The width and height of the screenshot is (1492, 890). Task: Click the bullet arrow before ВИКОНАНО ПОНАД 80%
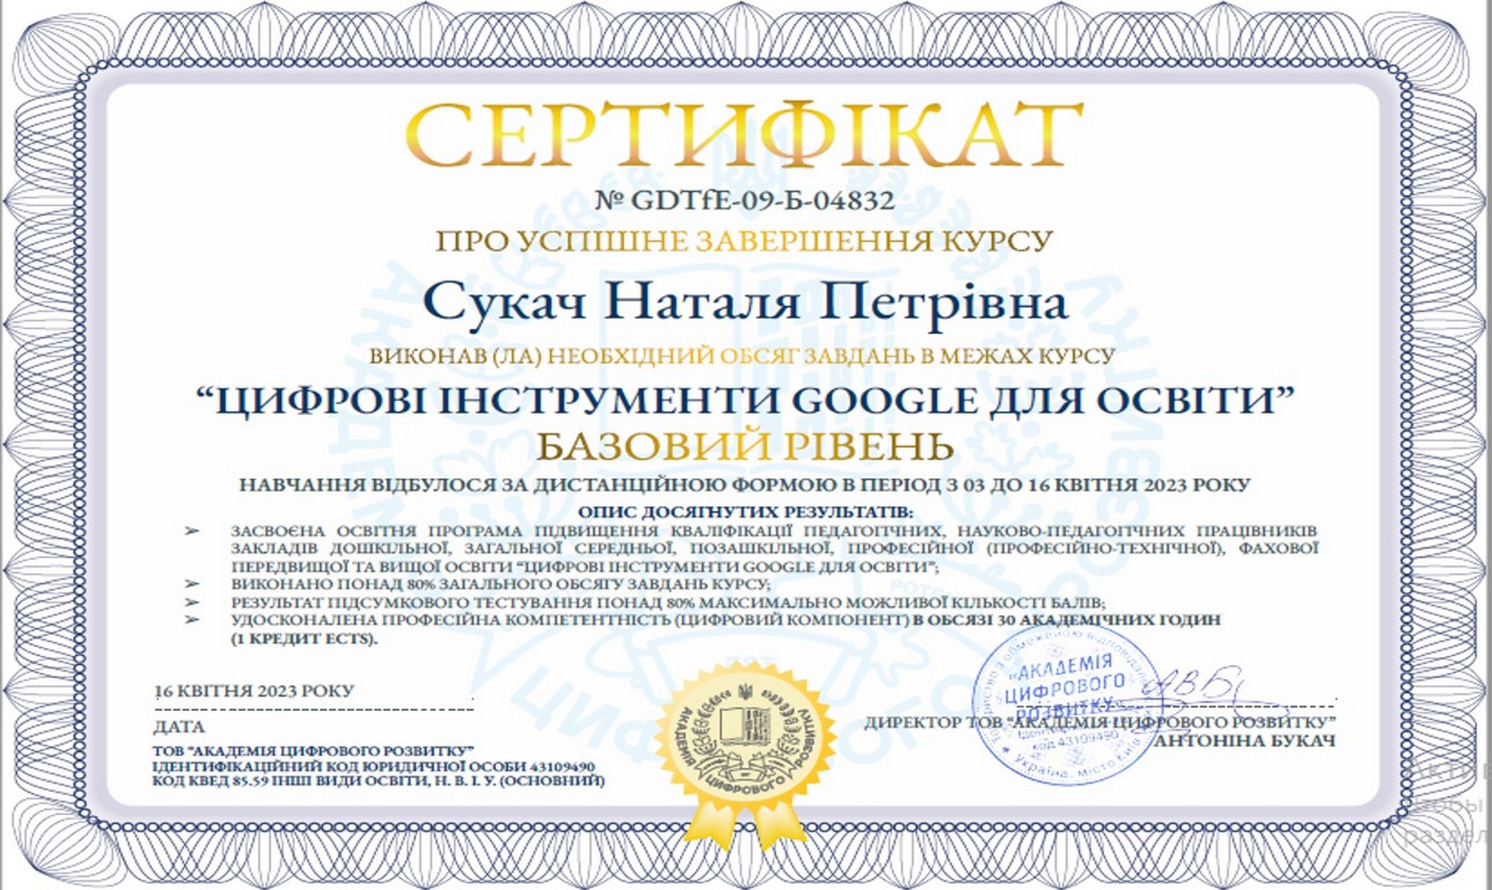tap(193, 583)
